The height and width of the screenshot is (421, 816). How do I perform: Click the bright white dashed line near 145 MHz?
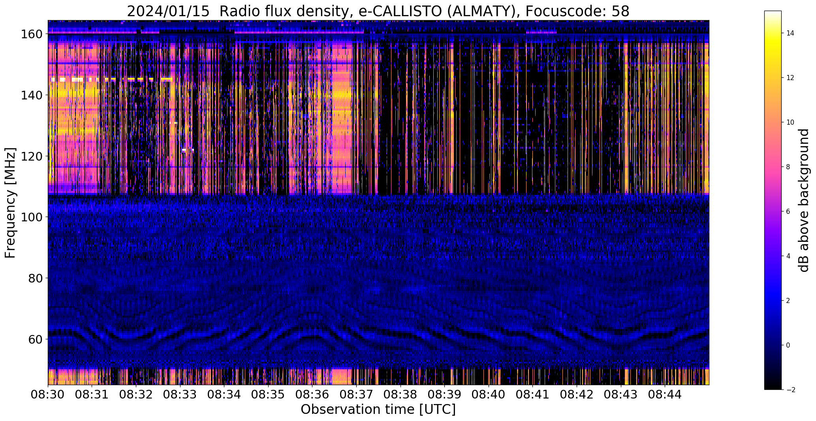[x=112, y=80]
